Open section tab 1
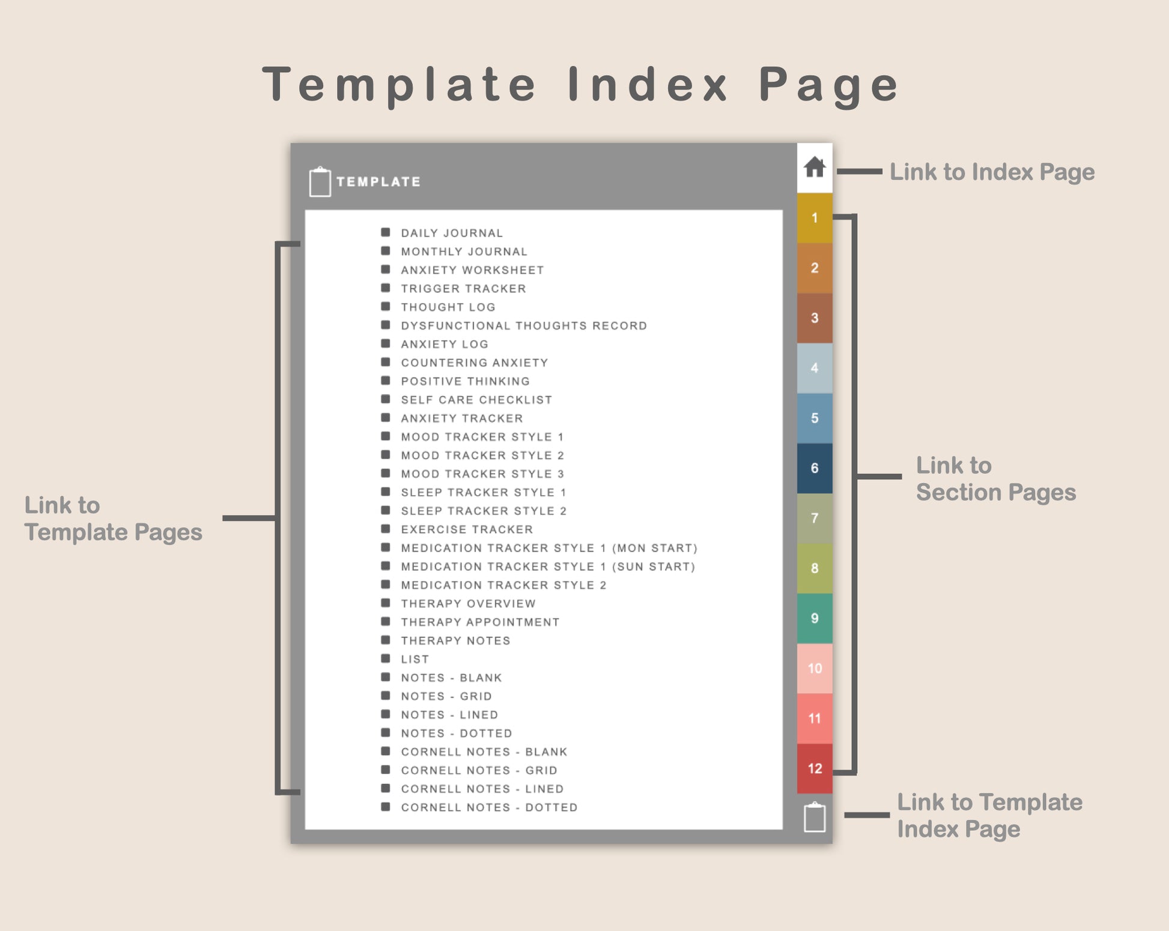Screen dimensions: 1169x931 pos(815,218)
